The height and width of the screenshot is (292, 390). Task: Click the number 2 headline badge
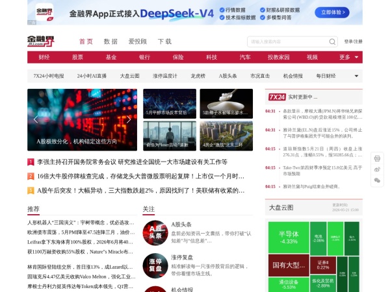[31, 176]
